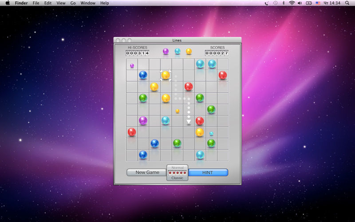Select the red ball in the top-right column
Screen dimensions: 355x222
click(x=223, y=75)
